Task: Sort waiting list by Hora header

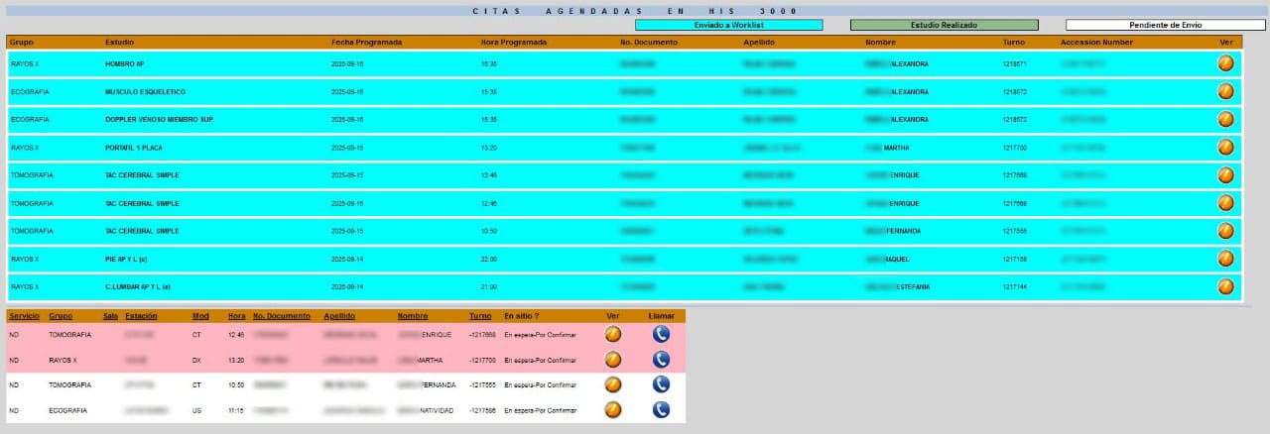Action: 236,316
